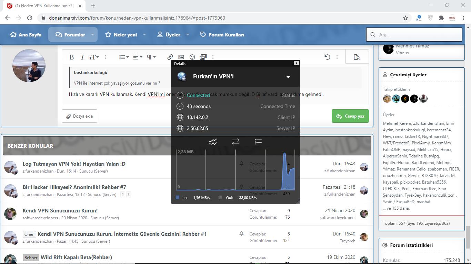Viewport: 471px width, 264px height.
Task: Switch to data transfer arrows view in VPN
Action: tap(235, 142)
